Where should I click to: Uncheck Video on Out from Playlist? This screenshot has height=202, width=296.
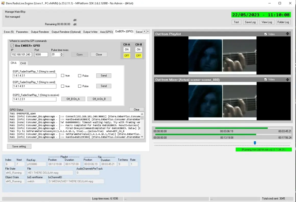coord(266,34)
